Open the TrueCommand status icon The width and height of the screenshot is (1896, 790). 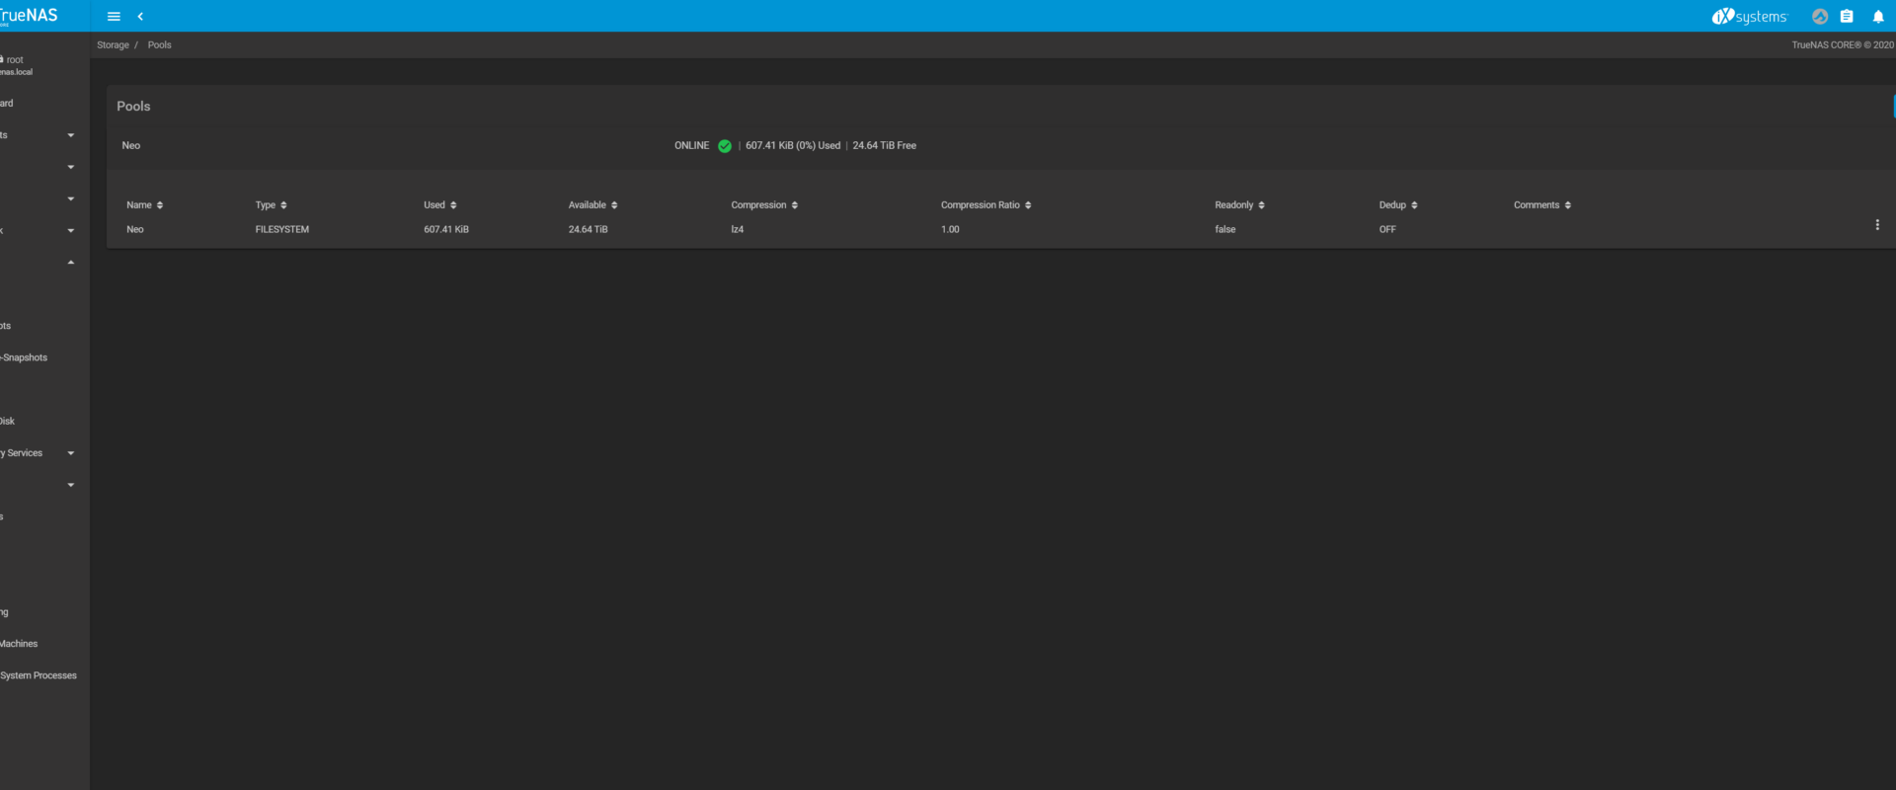pyautogui.click(x=1820, y=17)
